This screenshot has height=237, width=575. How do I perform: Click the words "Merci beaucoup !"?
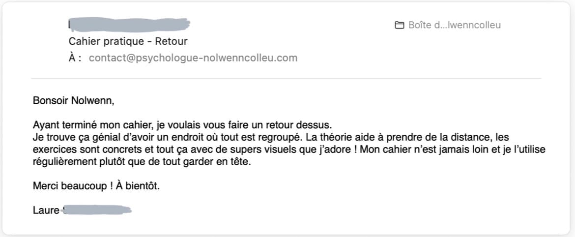tap(68, 187)
